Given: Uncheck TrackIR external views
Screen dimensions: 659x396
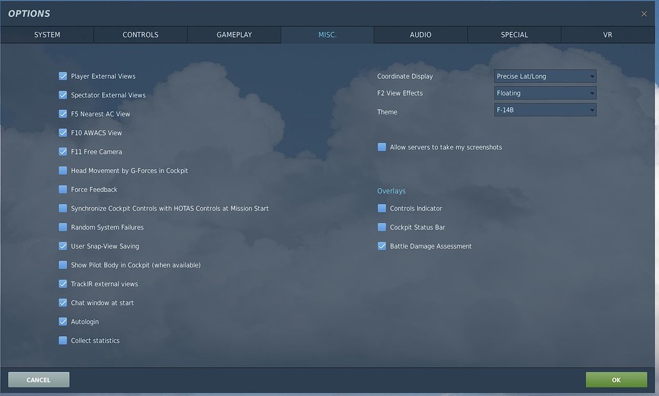Looking at the screenshot, I should click(x=63, y=284).
